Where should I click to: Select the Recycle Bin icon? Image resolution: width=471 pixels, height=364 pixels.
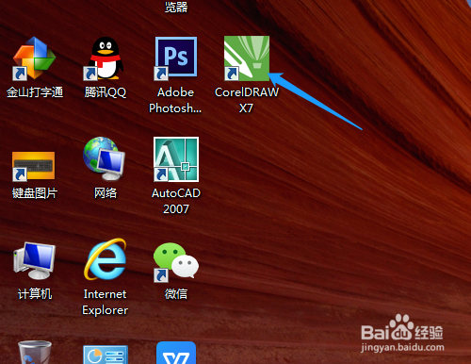35,353
